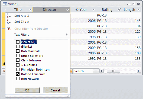Tick the (Select All) checkbox
143x99 pixels.
pyautogui.click(x=18, y=42)
